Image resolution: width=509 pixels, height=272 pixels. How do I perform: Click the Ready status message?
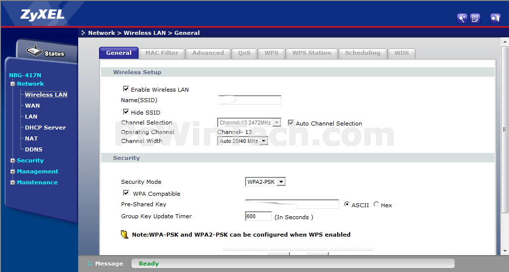point(149,264)
